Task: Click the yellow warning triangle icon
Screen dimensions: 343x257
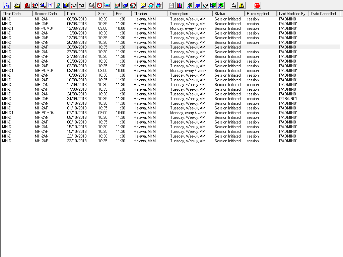Action: 242,5
